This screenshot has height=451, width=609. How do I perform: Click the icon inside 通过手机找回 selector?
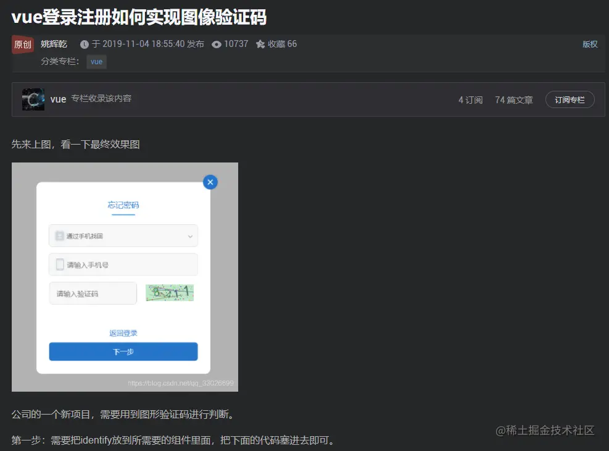(59, 235)
